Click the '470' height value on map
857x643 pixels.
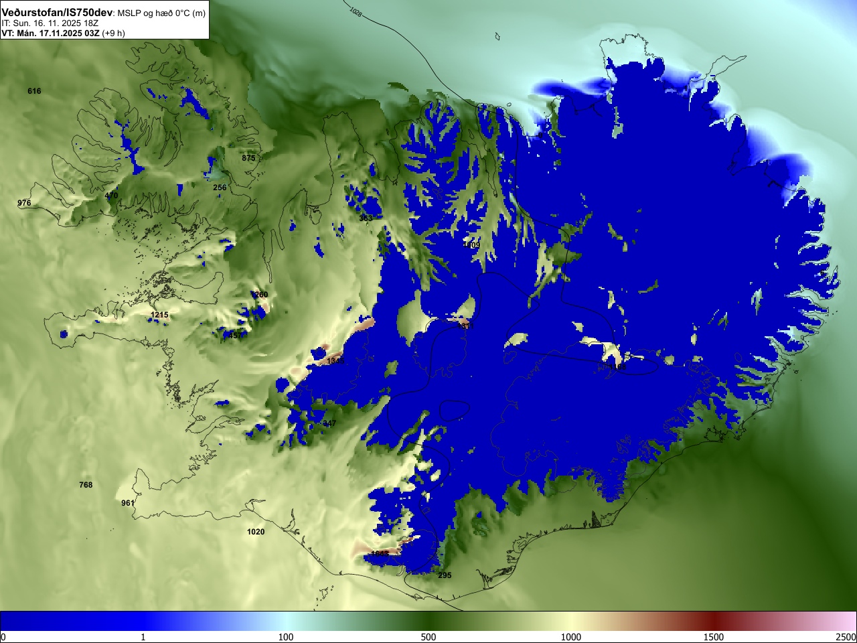(111, 196)
